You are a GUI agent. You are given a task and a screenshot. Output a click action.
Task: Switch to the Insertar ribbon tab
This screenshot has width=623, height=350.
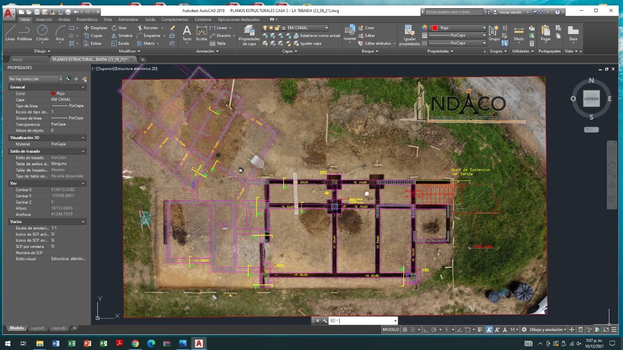44,19
